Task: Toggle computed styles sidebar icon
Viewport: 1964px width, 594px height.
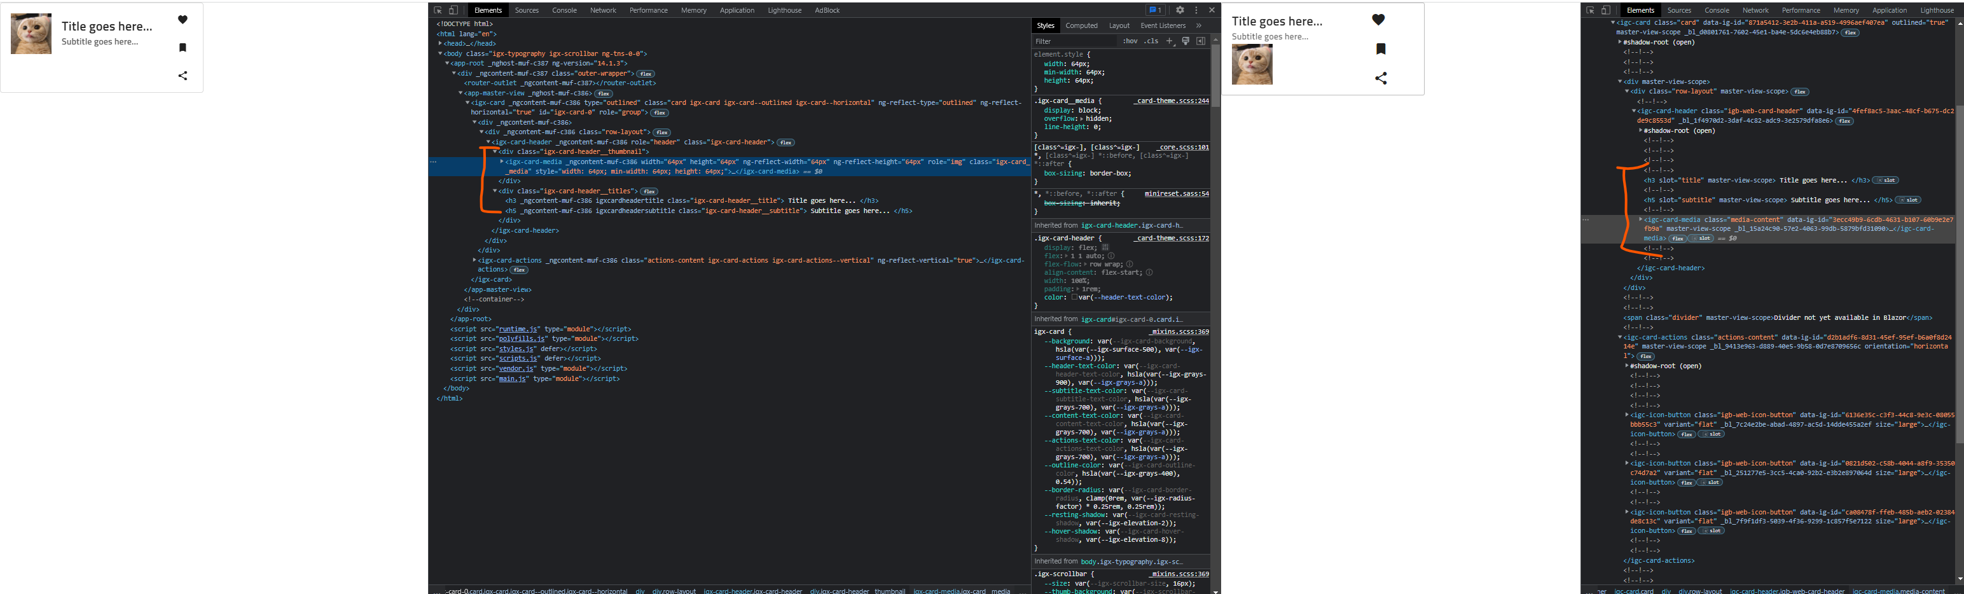Action: pos(1201,41)
